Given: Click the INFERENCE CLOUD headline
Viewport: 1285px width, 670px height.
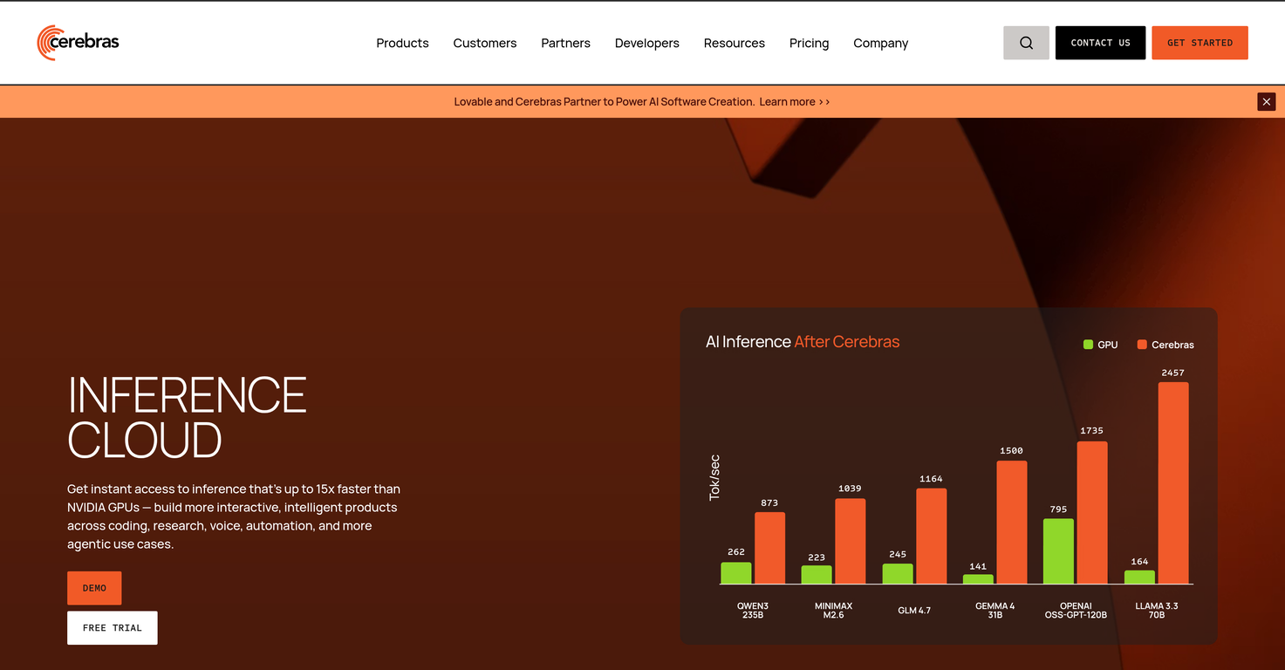Looking at the screenshot, I should [188, 417].
